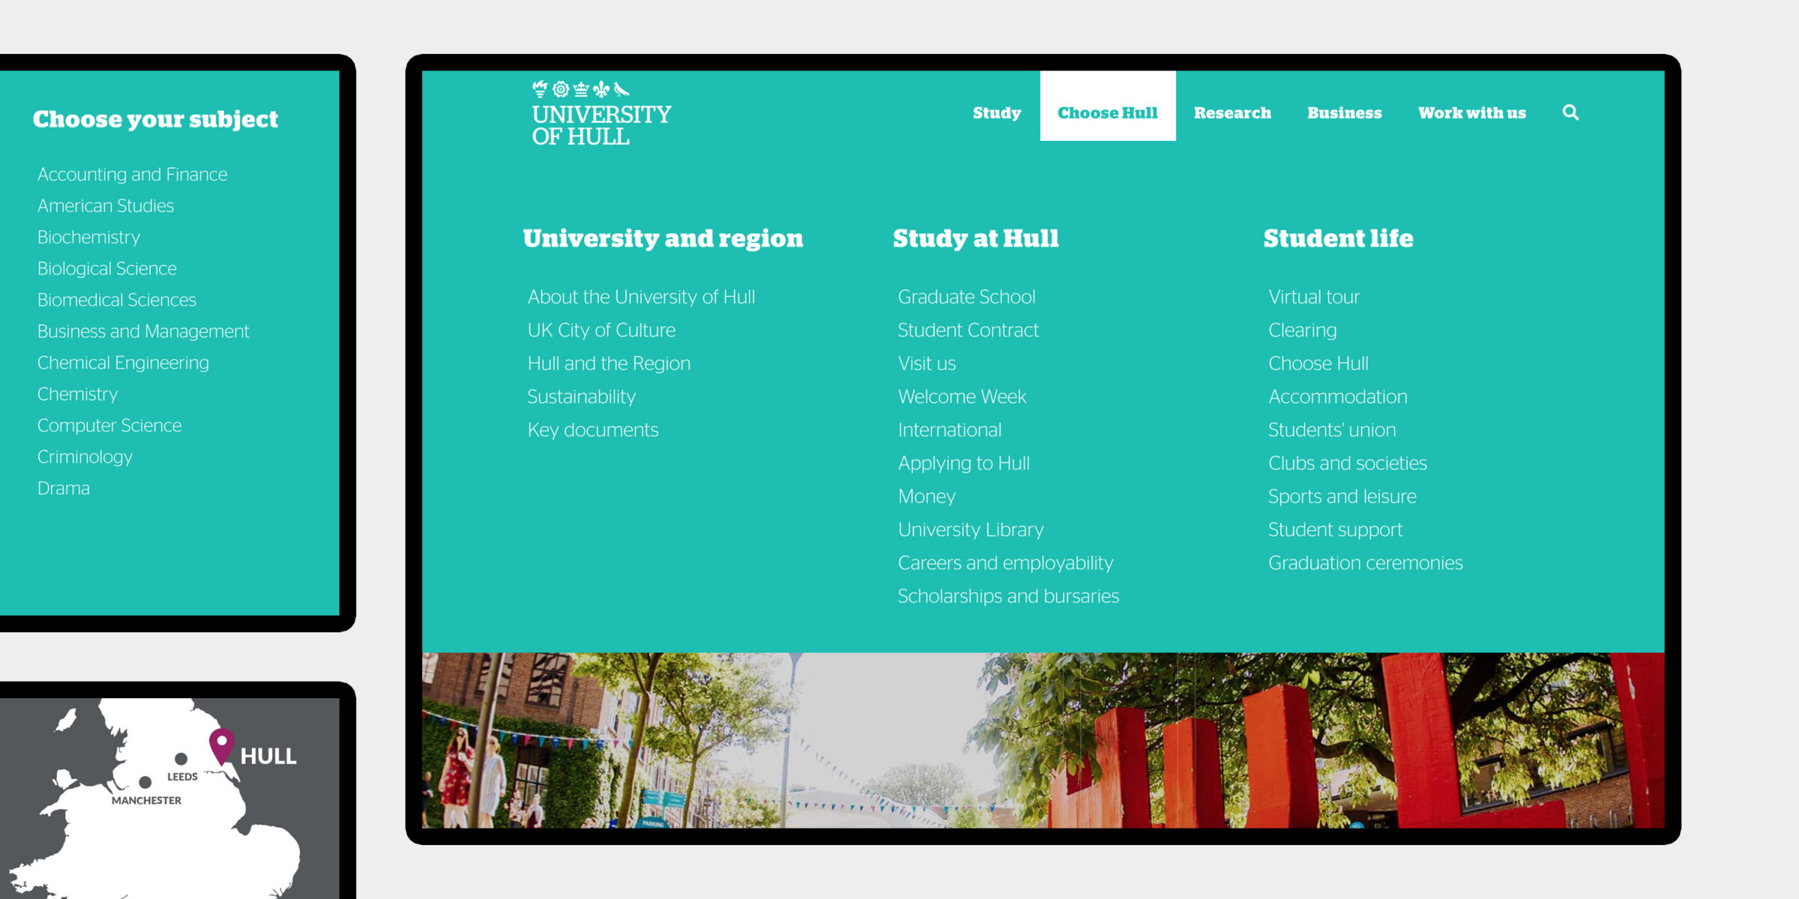The image size is (1799, 899).
Task: Open Clubs and societies link
Action: click(x=1347, y=464)
